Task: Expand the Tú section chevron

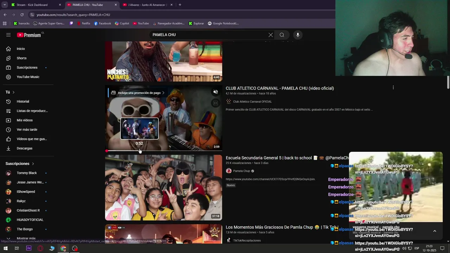Action: pos(13,92)
